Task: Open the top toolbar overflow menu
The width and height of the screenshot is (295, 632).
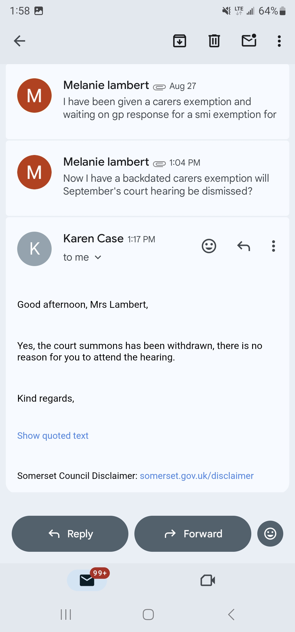Action: coord(279,41)
